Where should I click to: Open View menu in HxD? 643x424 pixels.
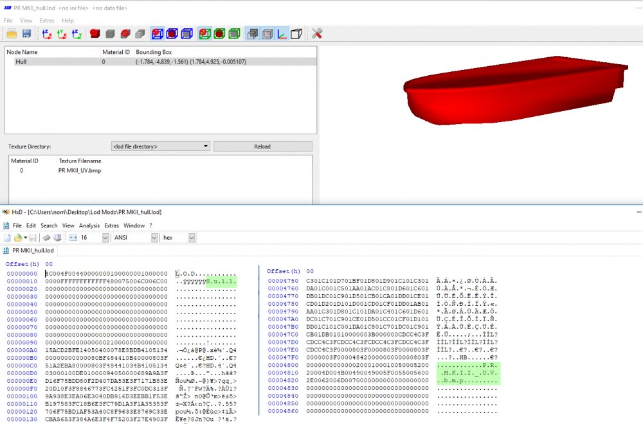tap(68, 225)
